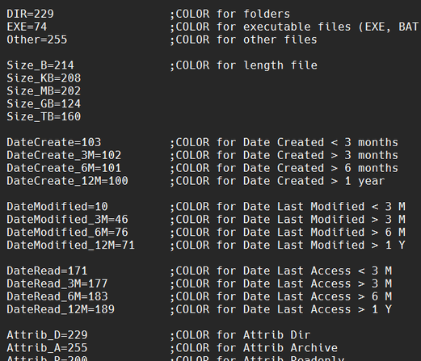Place cursor on DIR=229 line
The image size is (421, 361).
tap(30, 14)
